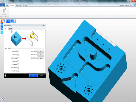Click Edit button for Select Planes
This screenshot has height=102, width=136.
tap(41, 58)
